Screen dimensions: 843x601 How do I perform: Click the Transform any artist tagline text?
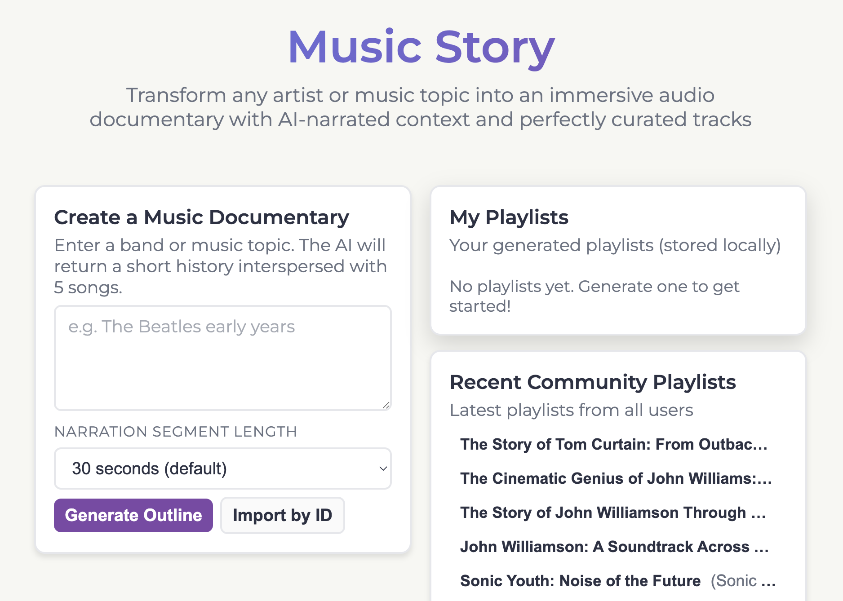[x=421, y=107]
